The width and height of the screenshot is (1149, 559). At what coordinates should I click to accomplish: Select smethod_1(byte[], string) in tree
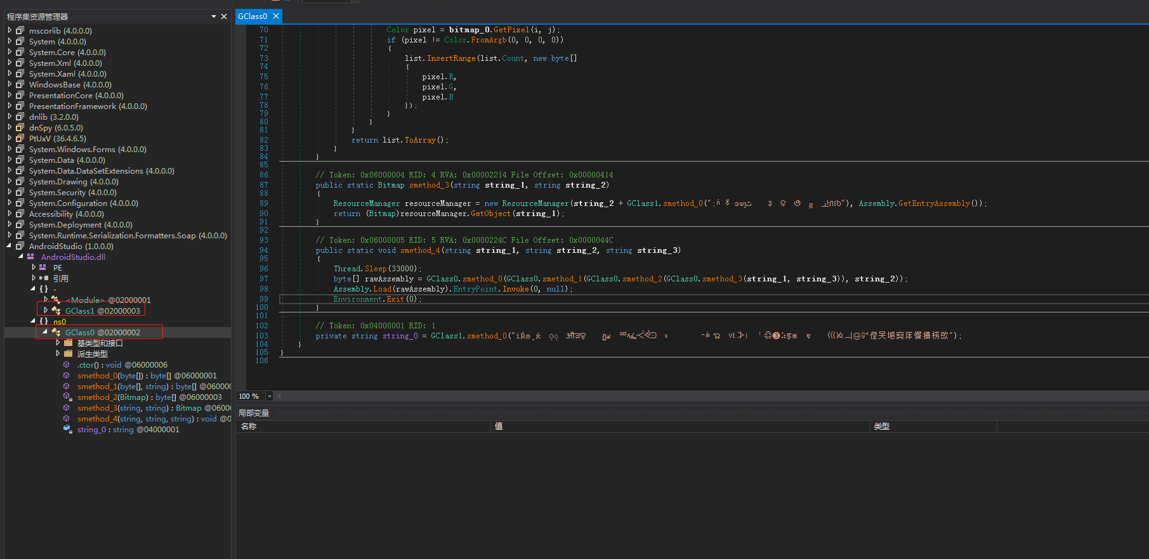point(154,386)
